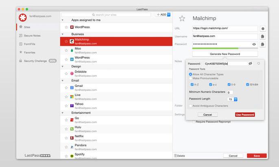Collapse the Apps assigned to me group
Viewport: 279px width, 167px height.
pyautogui.click(x=63, y=20)
